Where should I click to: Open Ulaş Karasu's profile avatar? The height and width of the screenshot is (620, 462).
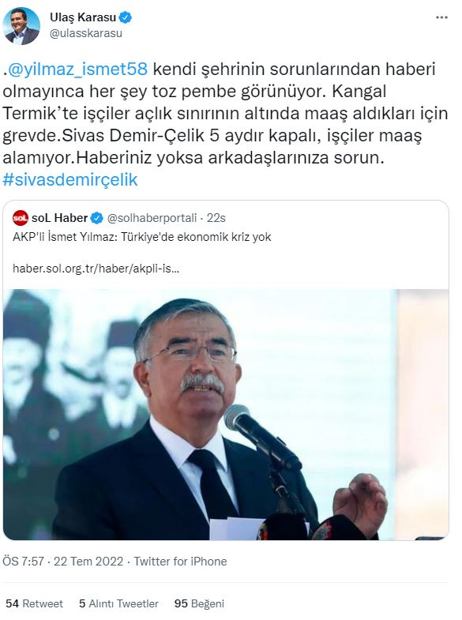tap(21, 26)
